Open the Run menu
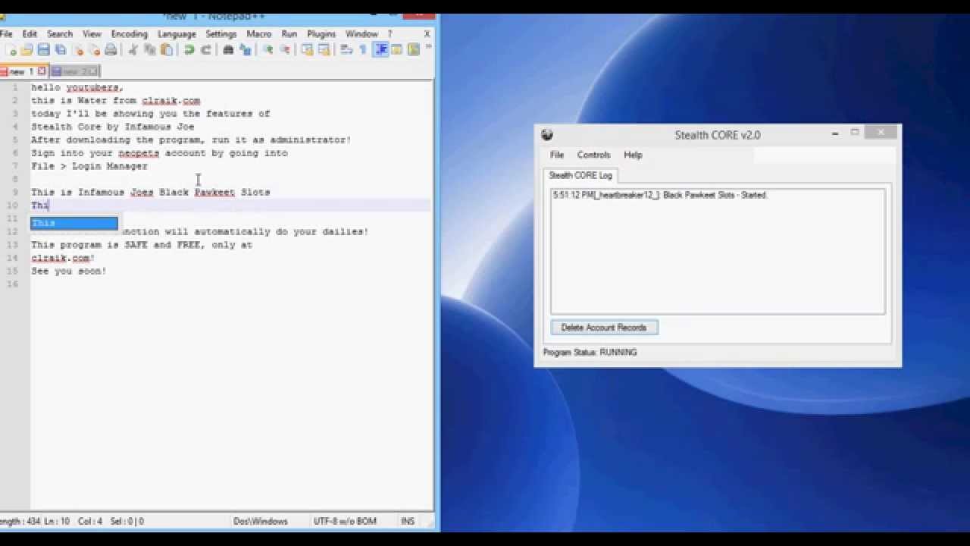This screenshot has width=970, height=546. (x=289, y=34)
